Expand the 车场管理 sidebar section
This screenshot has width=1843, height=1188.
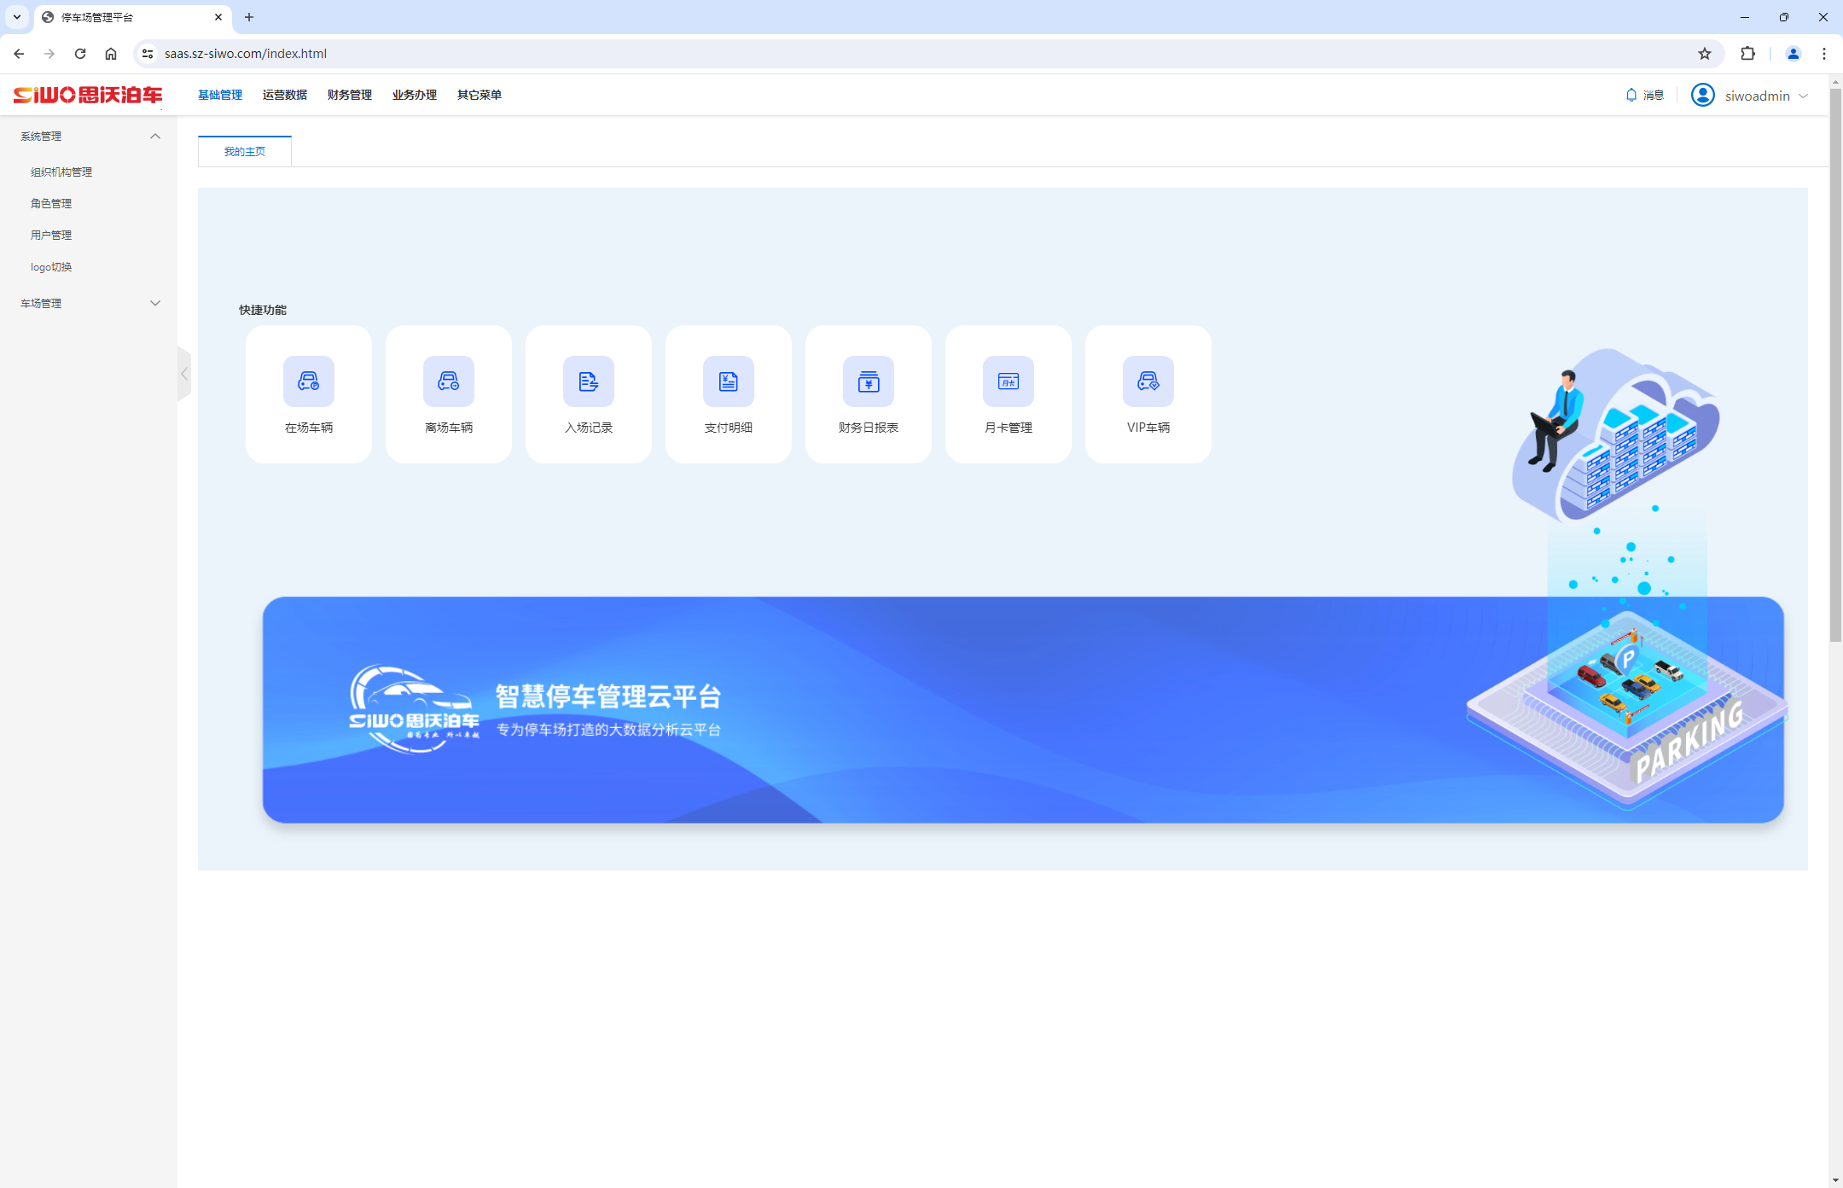click(155, 303)
